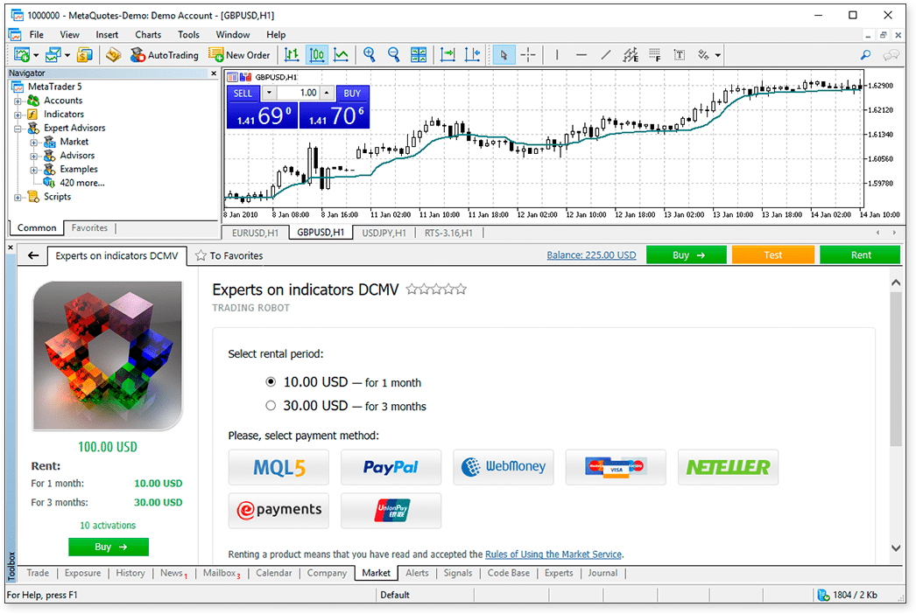Toggle chart auto scroll icon
This screenshot has width=916, height=614.
(x=447, y=55)
